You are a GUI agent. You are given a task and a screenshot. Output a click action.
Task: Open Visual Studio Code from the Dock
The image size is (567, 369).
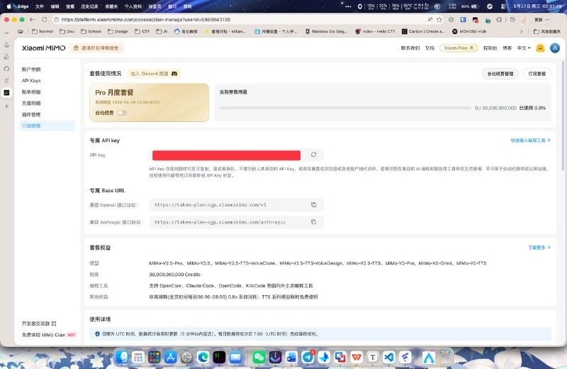[389, 358]
